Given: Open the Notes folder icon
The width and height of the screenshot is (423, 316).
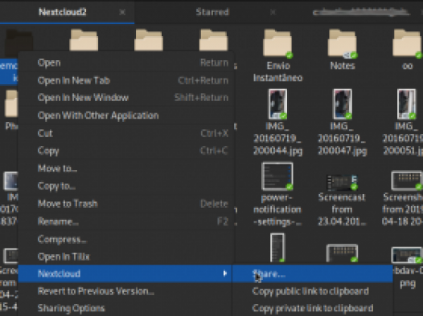Looking at the screenshot, I should pos(343,44).
